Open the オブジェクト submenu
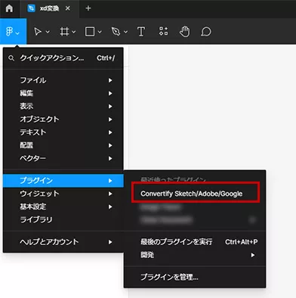Viewport: 296px width, 298px height. point(63,120)
